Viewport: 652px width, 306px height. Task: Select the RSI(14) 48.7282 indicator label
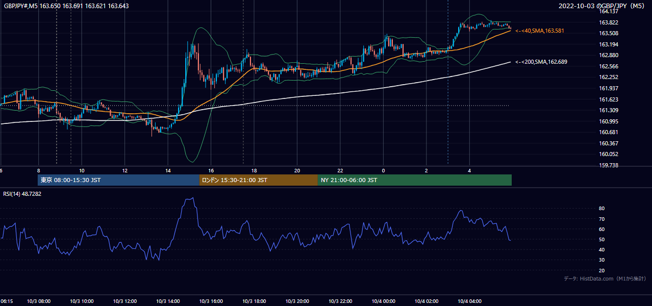pyautogui.click(x=22, y=194)
